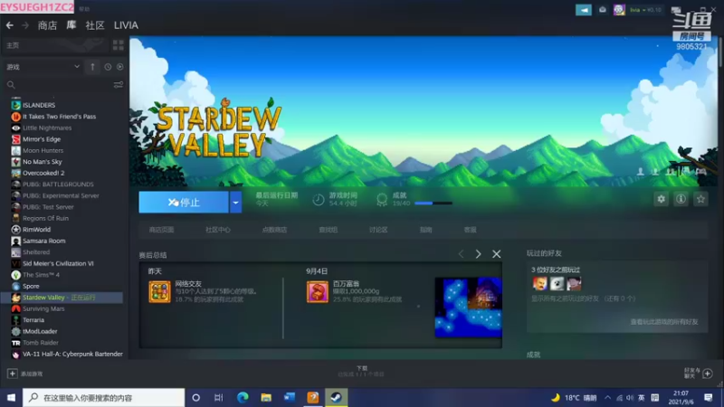This screenshot has height=407, width=724.
Task: Select Spore in the game list
Action: (x=31, y=286)
